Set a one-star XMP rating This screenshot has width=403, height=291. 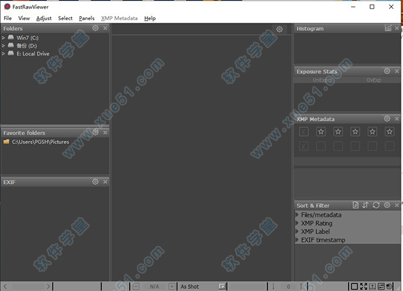321,132
